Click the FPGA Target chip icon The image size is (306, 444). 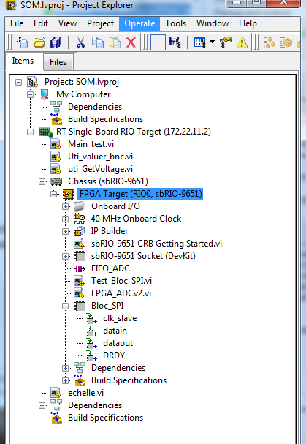68,194
